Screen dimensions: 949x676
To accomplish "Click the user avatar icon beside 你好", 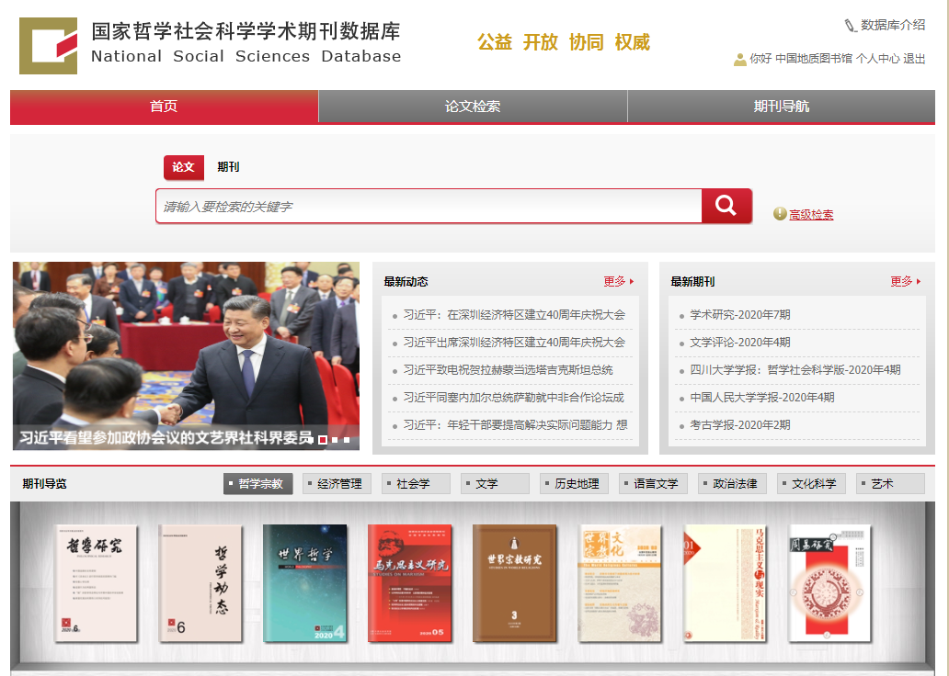I will tap(739, 59).
